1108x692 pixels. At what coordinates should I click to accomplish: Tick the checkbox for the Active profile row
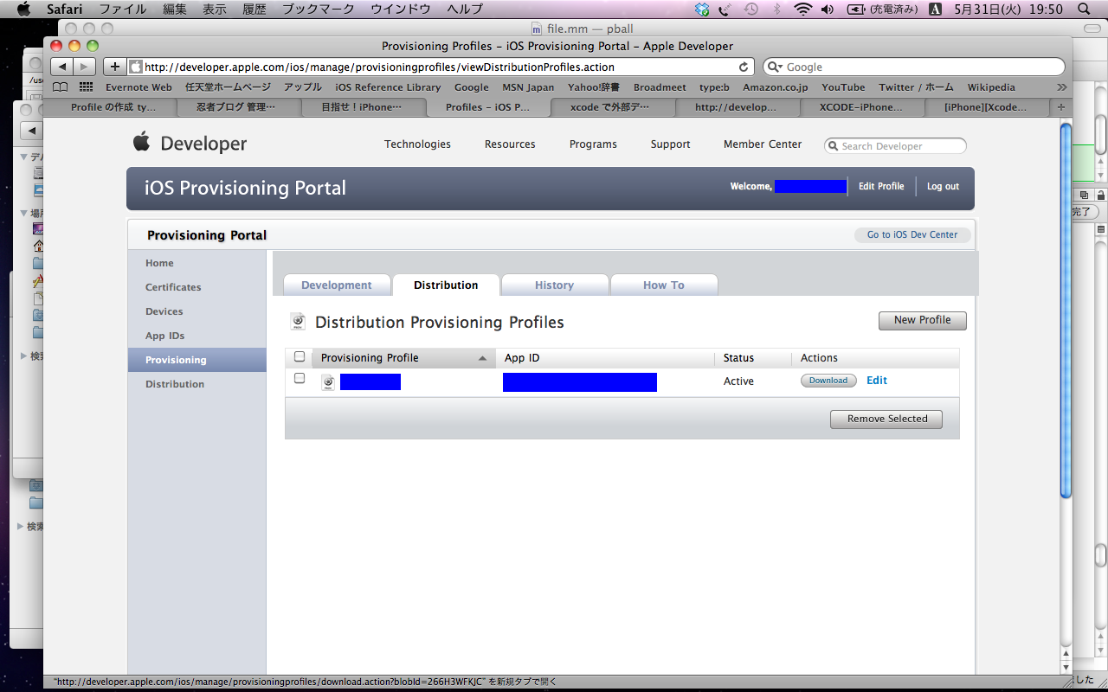300,378
